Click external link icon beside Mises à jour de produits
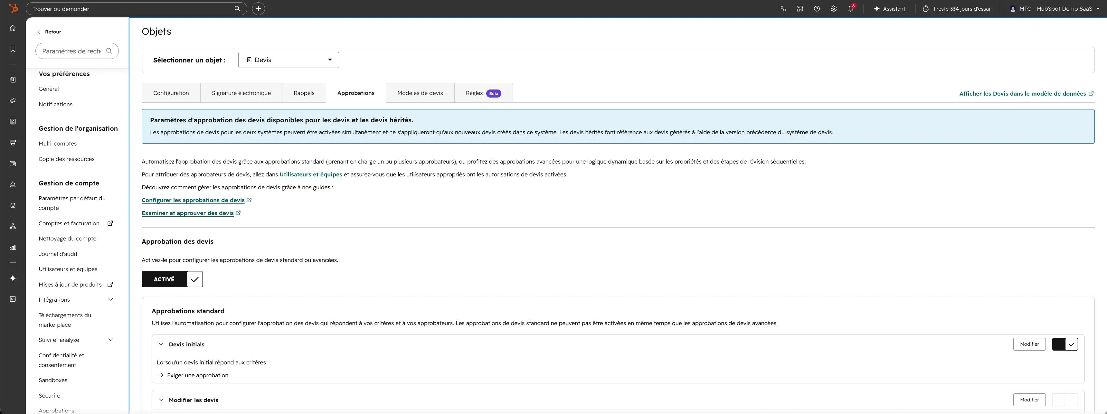The width and height of the screenshot is (1107, 414). (x=110, y=284)
